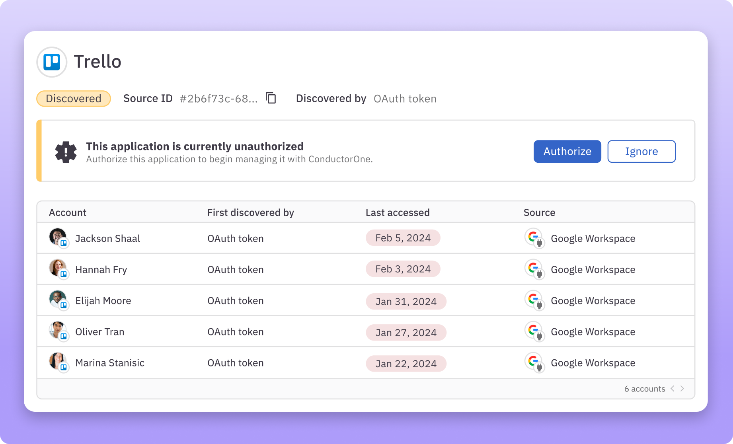Copy the Source ID using the copy icon

[x=271, y=98]
